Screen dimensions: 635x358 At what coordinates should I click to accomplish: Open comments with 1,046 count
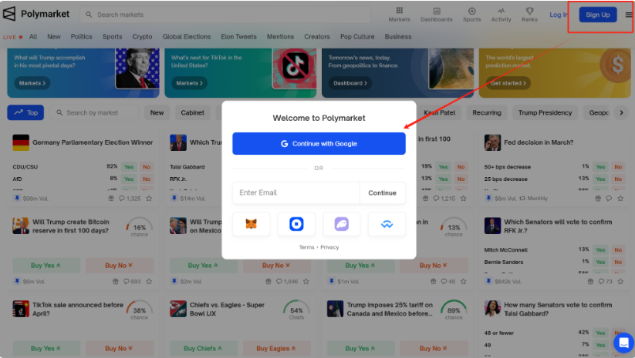[x=287, y=281]
